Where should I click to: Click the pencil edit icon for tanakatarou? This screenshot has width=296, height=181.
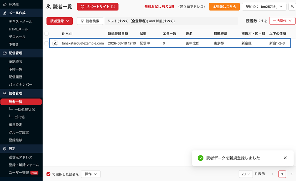pos(55,43)
